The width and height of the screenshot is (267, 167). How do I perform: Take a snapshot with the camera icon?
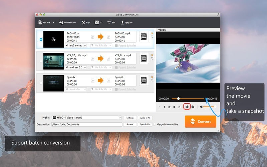coord(187,107)
